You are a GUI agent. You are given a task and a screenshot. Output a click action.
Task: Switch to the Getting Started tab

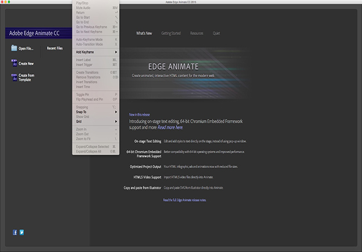[x=171, y=34]
